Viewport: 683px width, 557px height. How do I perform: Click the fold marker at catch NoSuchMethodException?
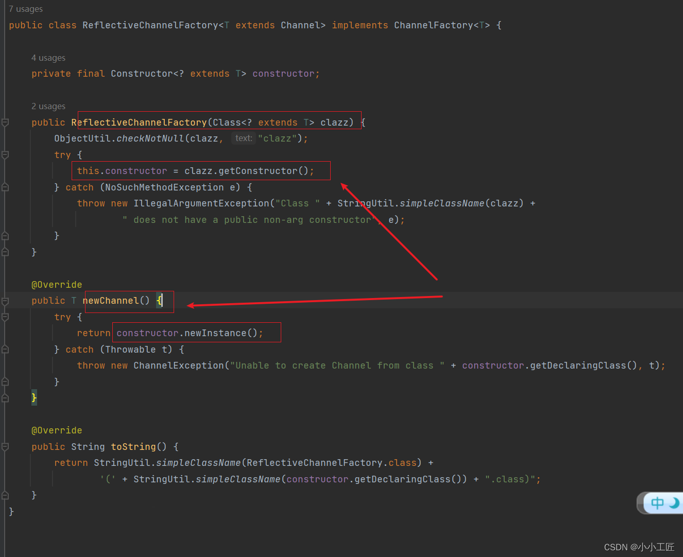5,187
